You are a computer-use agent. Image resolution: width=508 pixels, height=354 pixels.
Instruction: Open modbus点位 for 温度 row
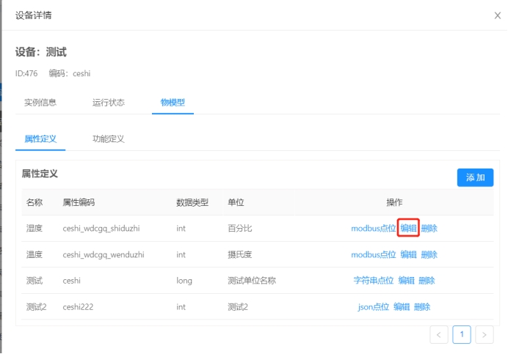coord(373,255)
